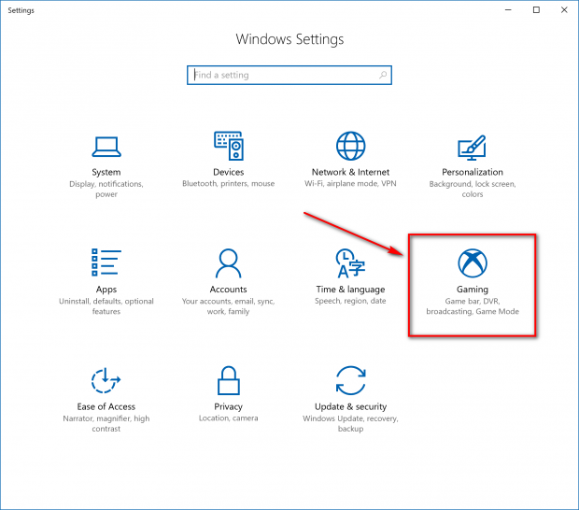Open the Time & language icon
The width and height of the screenshot is (579, 510).
[x=350, y=263]
